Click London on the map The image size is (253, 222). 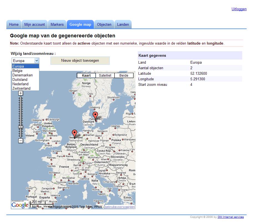click(x=56, y=141)
